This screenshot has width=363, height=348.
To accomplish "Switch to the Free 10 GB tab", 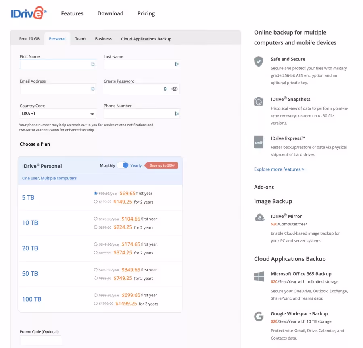I will [29, 39].
